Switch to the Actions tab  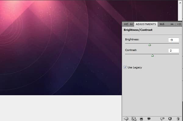coord(131,24)
